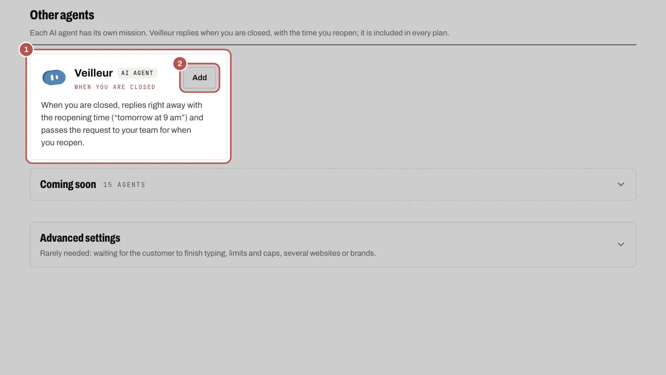The width and height of the screenshot is (666, 375).
Task: Click the Veilleur agent name
Action: 94,73
